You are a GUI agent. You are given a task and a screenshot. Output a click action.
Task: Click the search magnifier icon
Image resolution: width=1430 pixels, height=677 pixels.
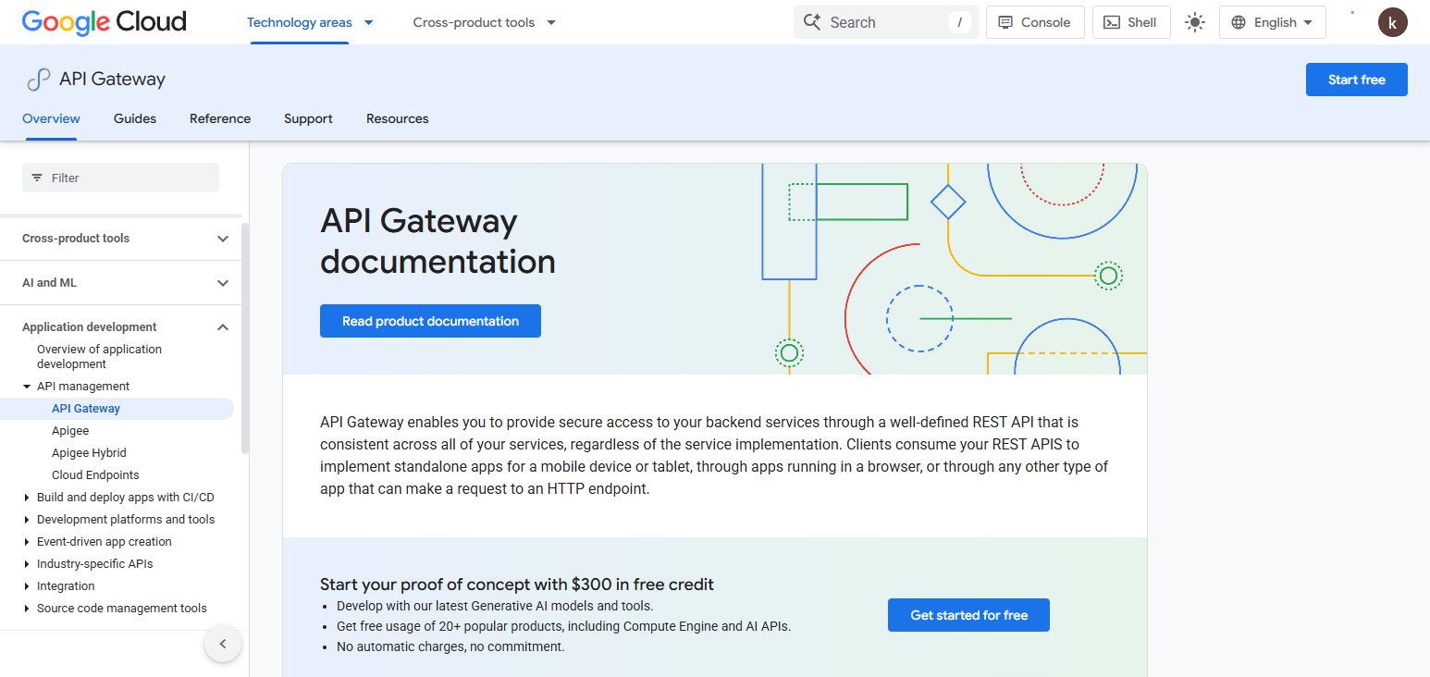click(x=812, y=22)
